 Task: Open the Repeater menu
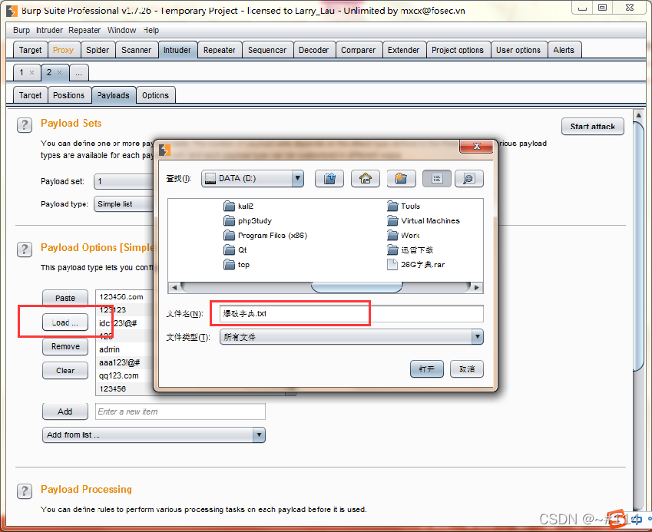pyautogui.click(x=84, y=31)
